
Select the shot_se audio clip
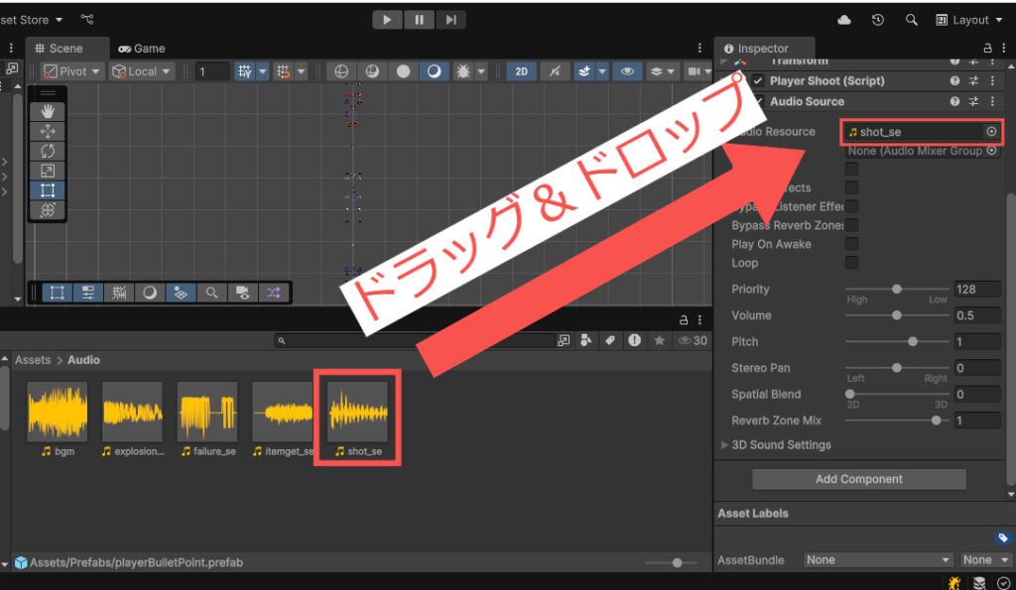(x=357, y=419)
